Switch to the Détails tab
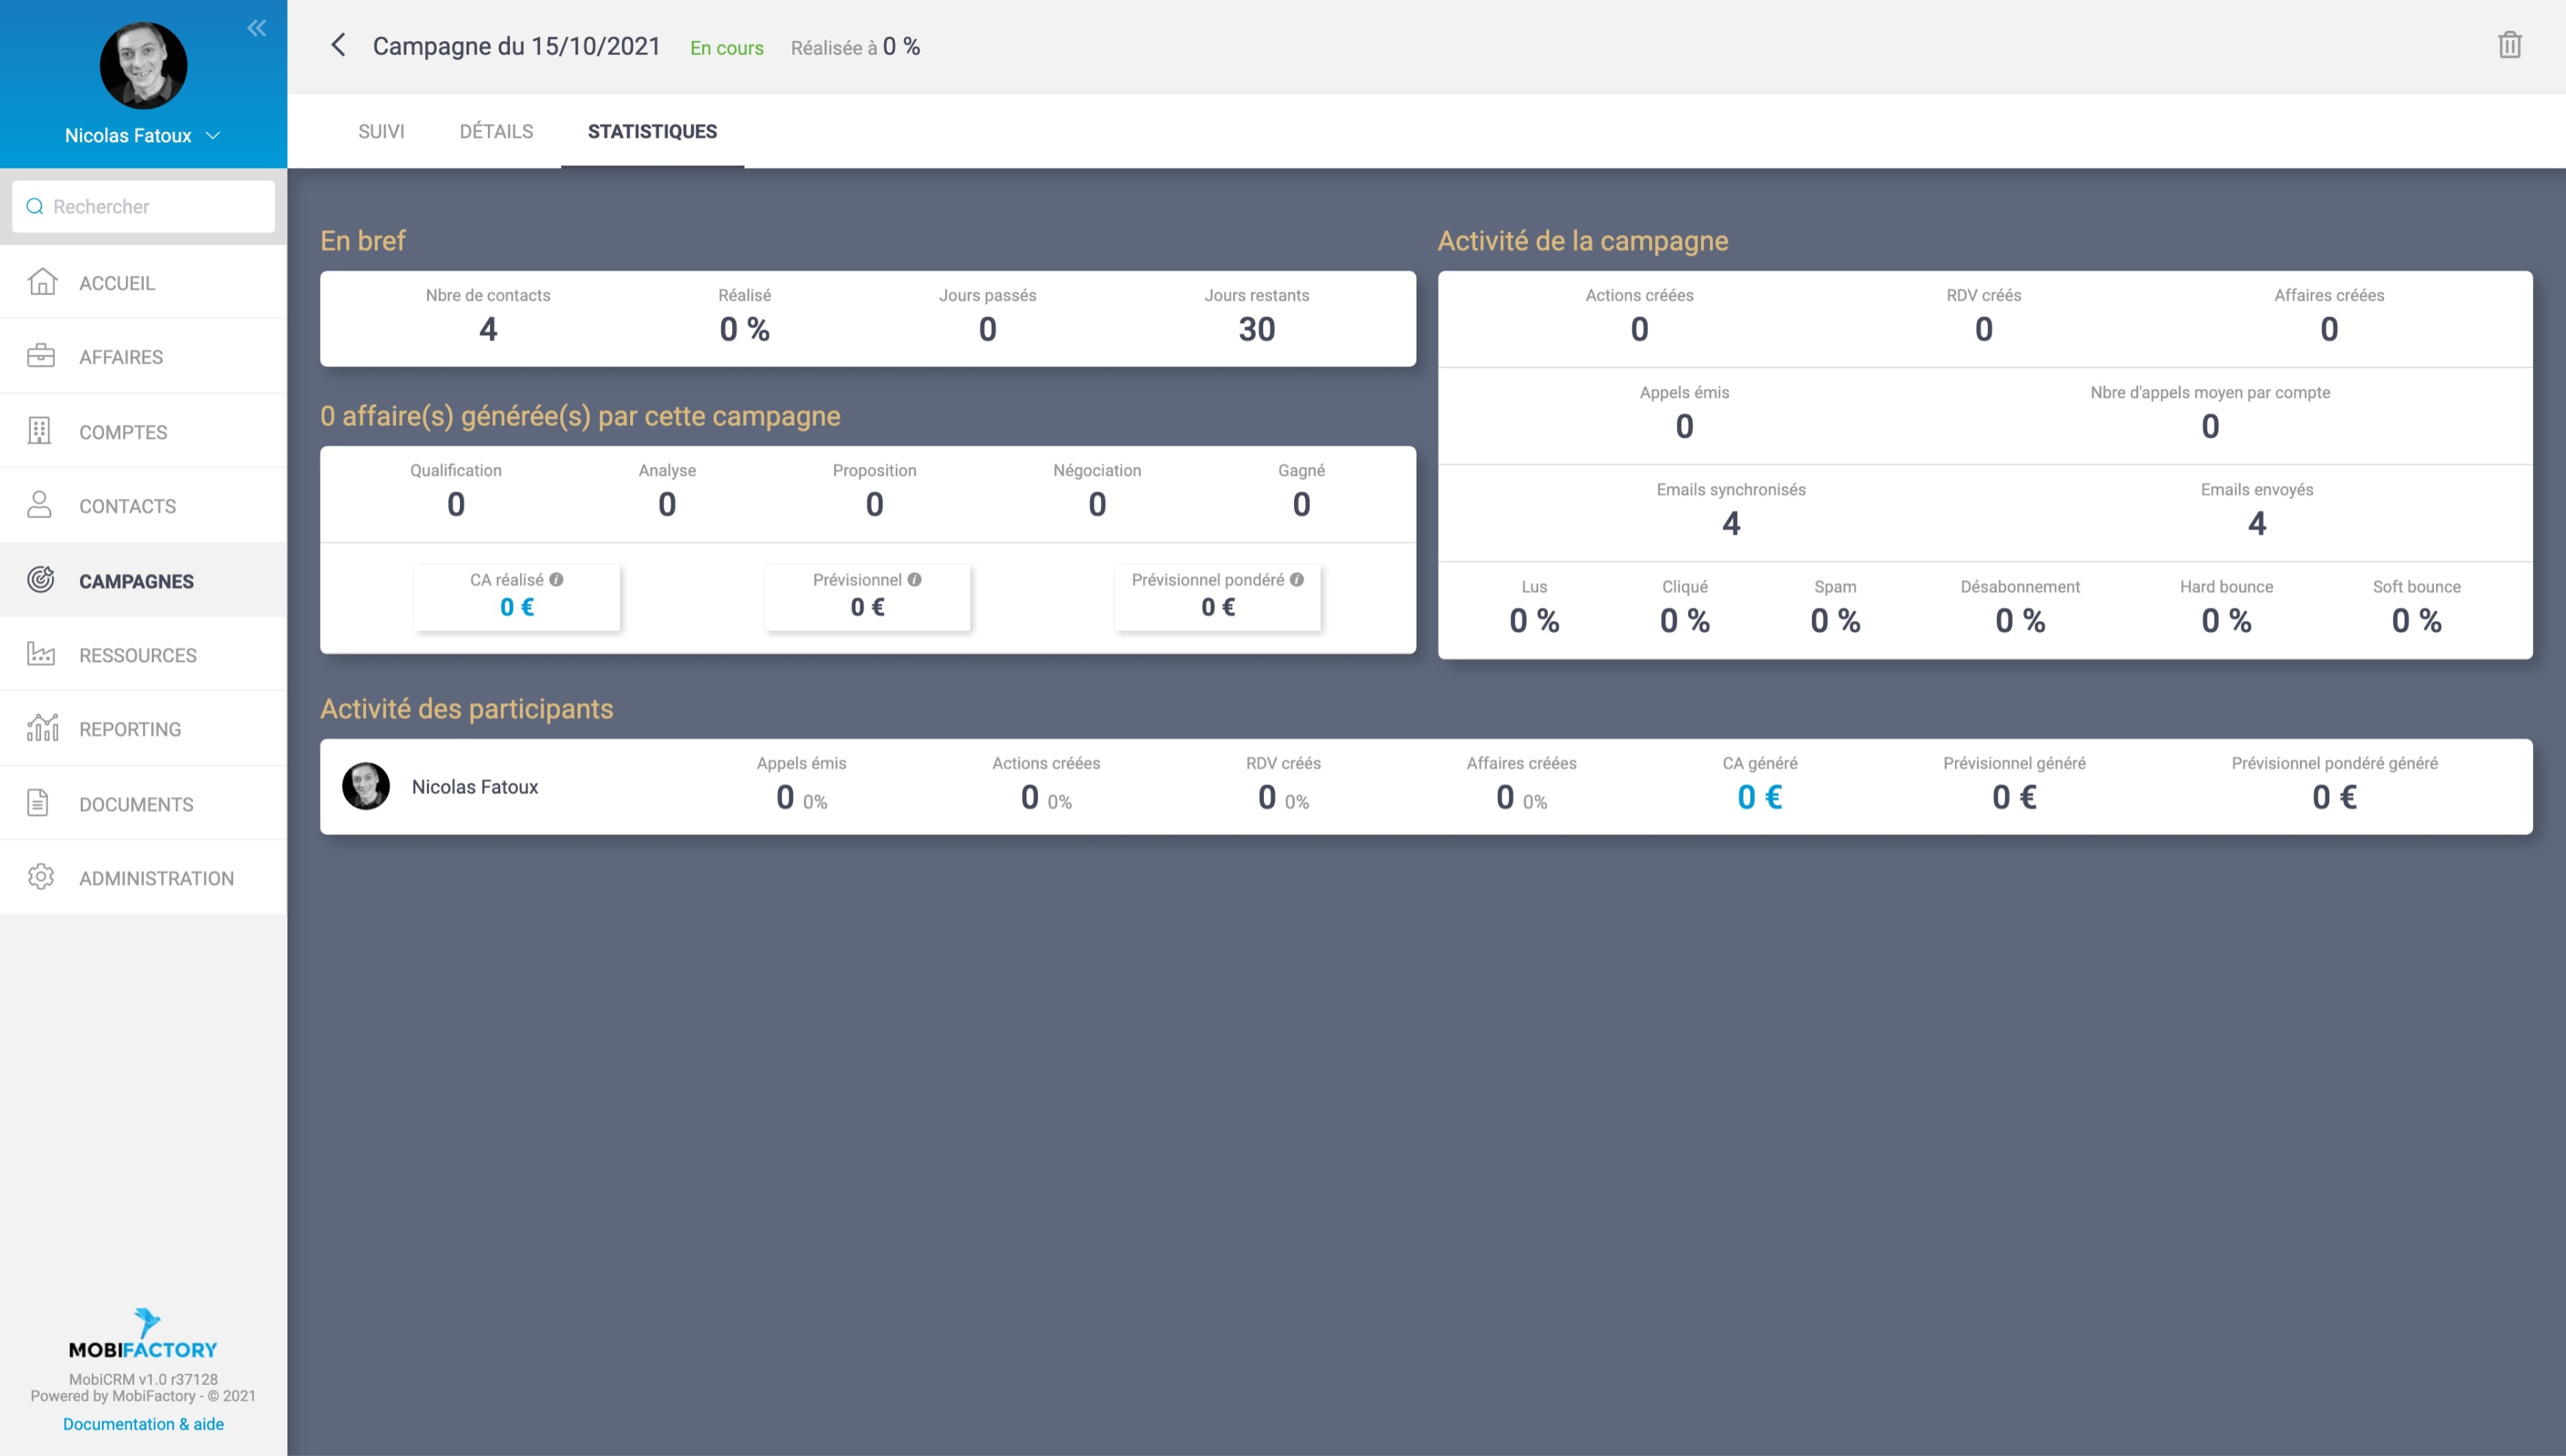Screen dimensions: 2566x1456 [x=496, y=131]
